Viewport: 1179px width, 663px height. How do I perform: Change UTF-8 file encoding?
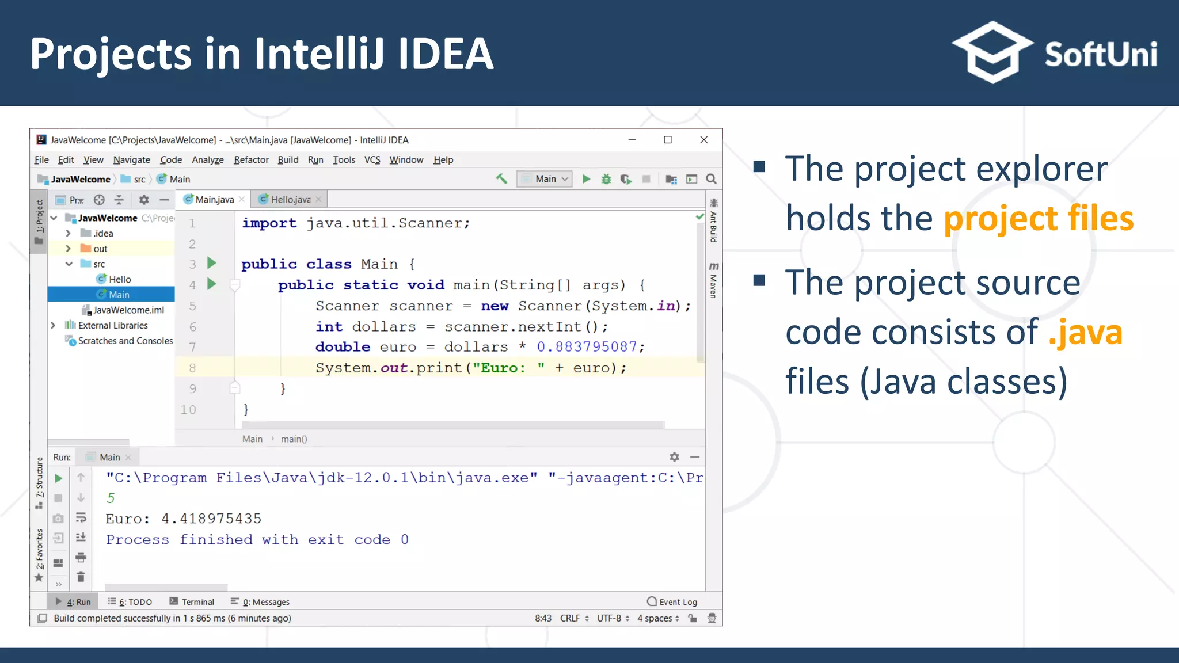click(x=613, y=618)
